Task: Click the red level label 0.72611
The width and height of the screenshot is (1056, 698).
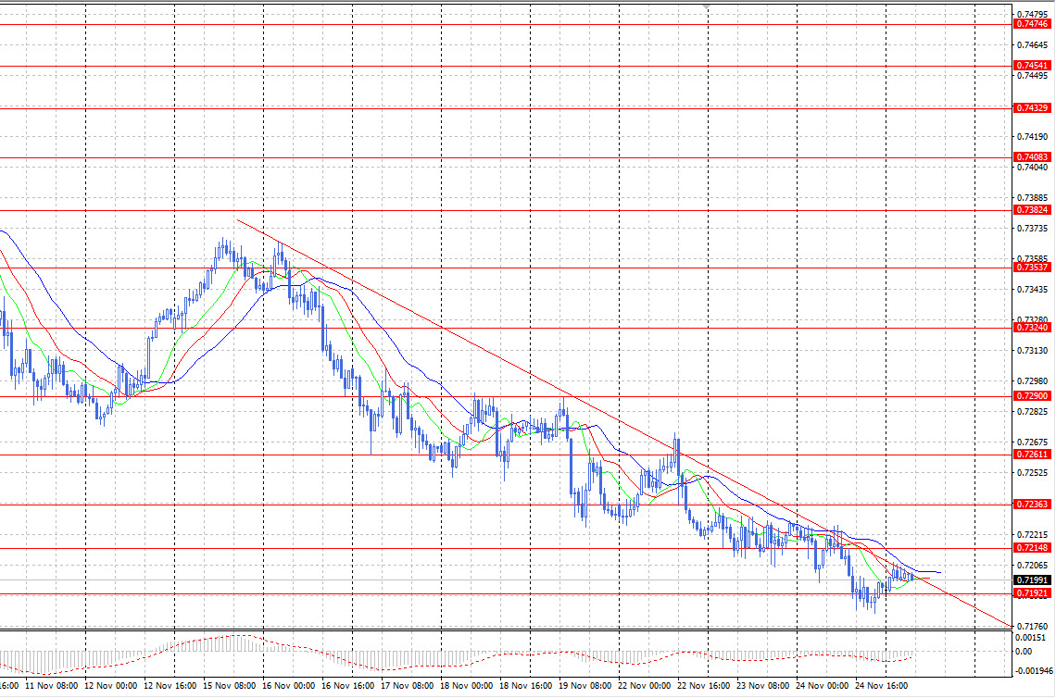Action: pos(1032,455)
